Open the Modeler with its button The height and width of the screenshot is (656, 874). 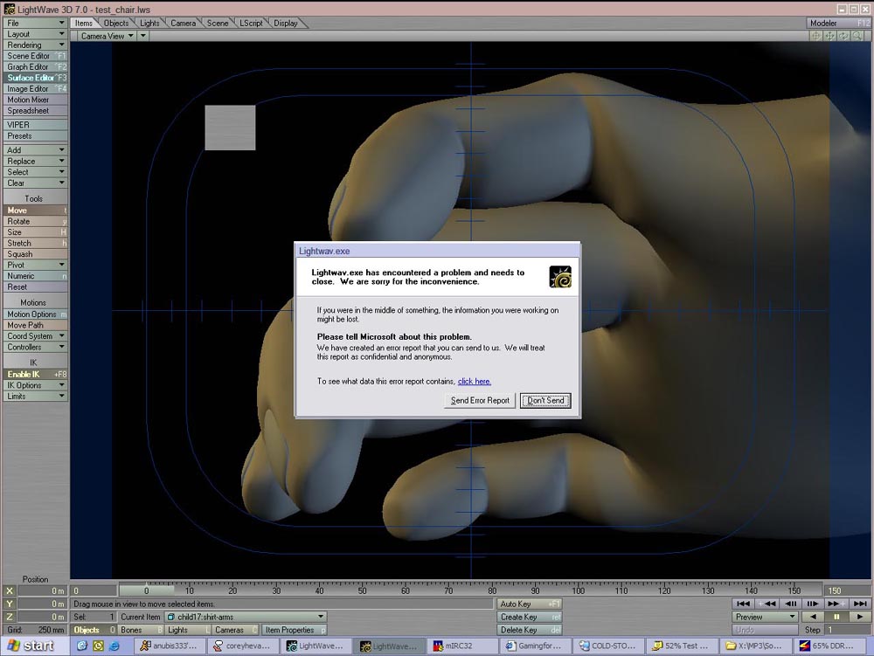pyautogui.click(x=838, y=23)
